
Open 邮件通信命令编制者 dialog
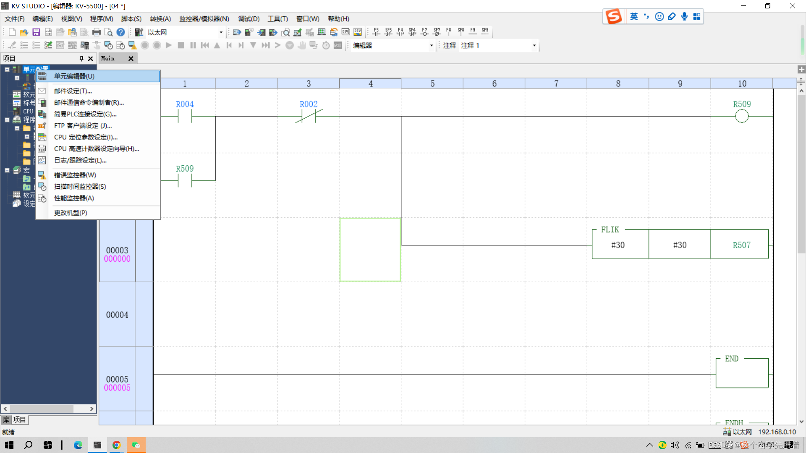coord(89,102)
